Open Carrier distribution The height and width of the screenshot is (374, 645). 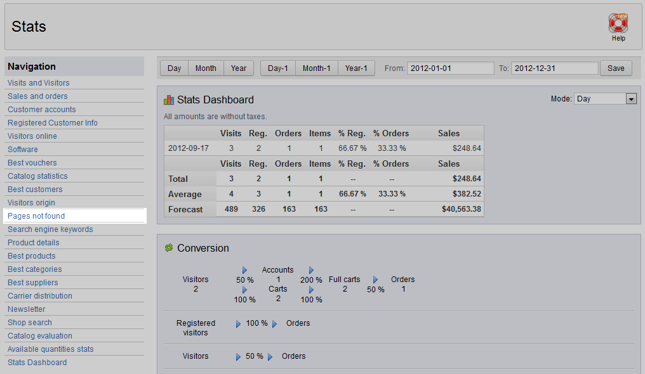(x=40, y=296)
